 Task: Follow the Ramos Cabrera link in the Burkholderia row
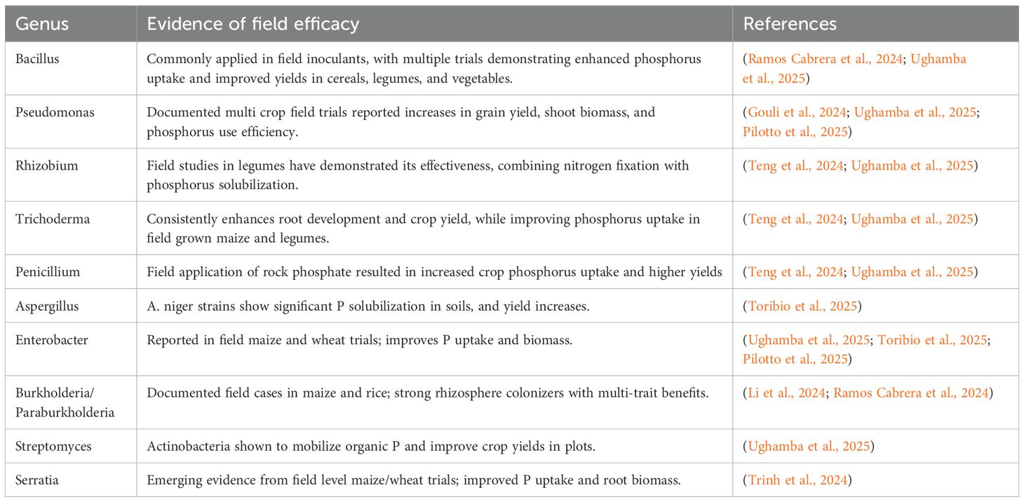[910, 393]
